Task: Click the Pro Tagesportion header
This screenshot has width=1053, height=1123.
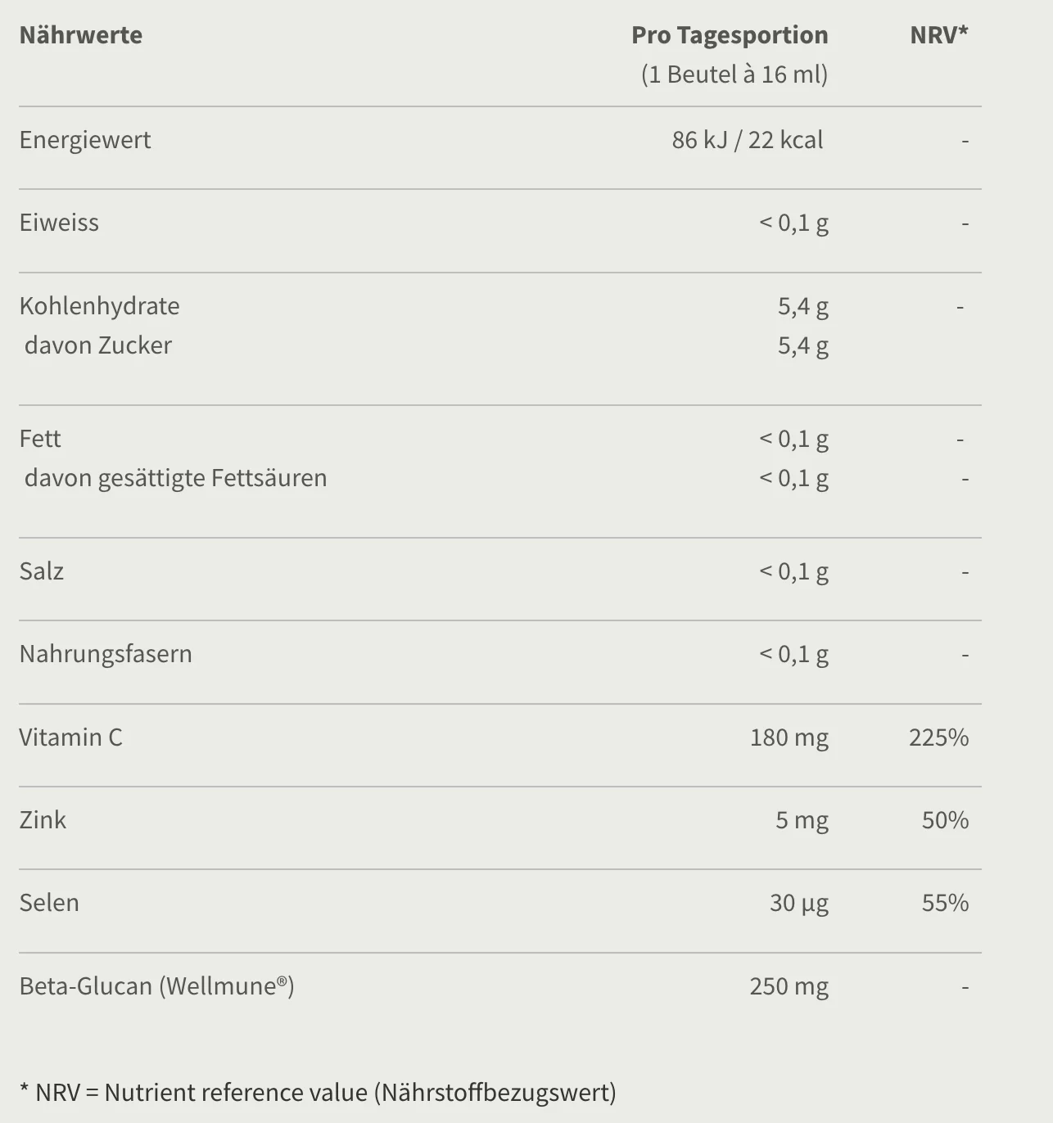Action: 730,35
